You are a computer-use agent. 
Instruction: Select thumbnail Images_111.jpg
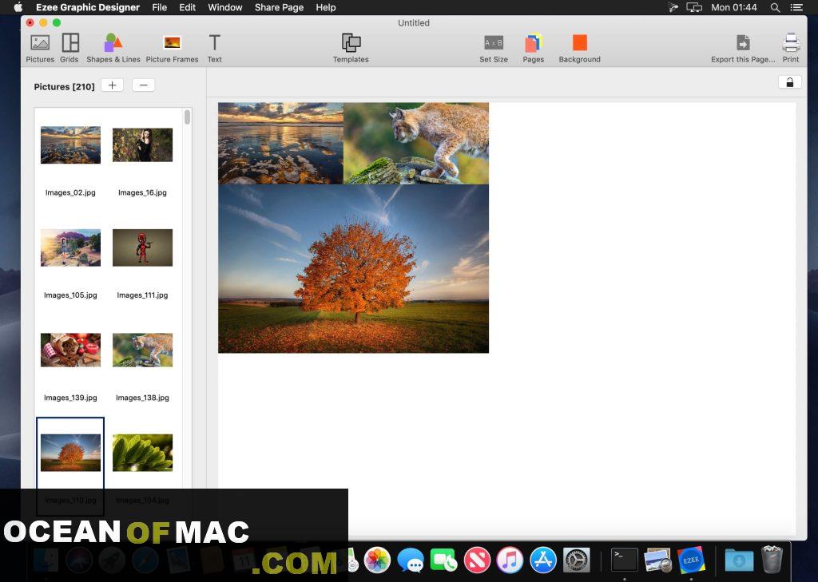click(142, 247)
